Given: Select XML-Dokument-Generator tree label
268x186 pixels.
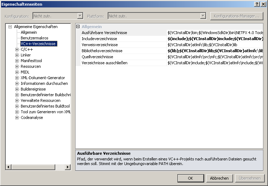Looking at the screenshot, I should 43,78.
